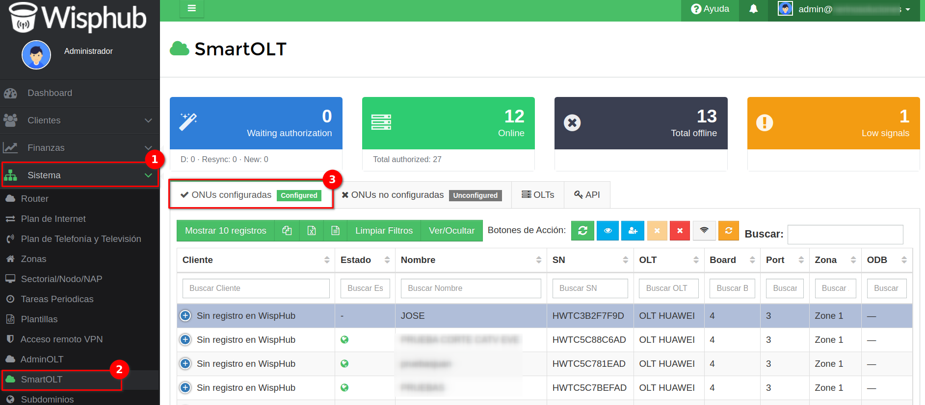Switch to the OLTs tab
The height and width of the screenshot is (405, 925).
538,195
